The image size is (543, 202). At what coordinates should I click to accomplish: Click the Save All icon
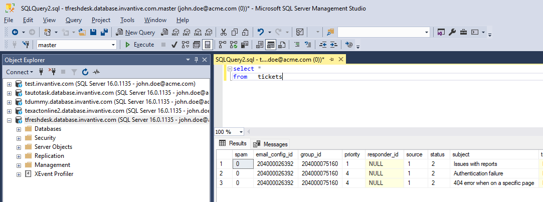(104, 32)
